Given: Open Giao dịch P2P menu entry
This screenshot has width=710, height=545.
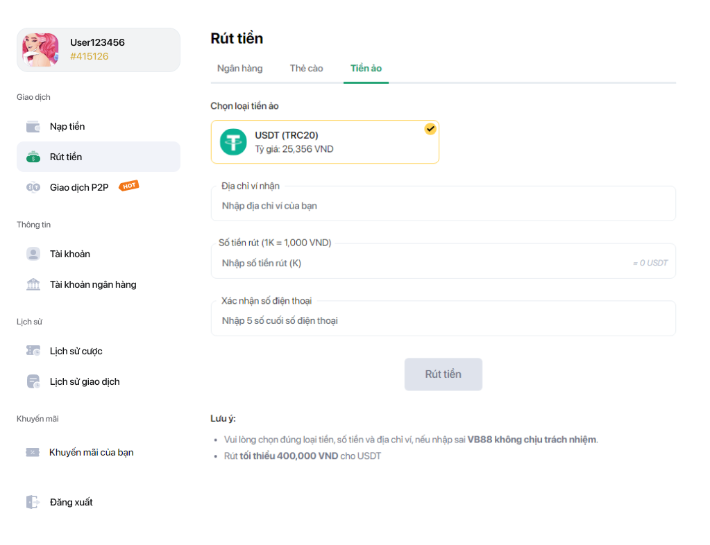Looking at the screenshot, I should point(99,187).
